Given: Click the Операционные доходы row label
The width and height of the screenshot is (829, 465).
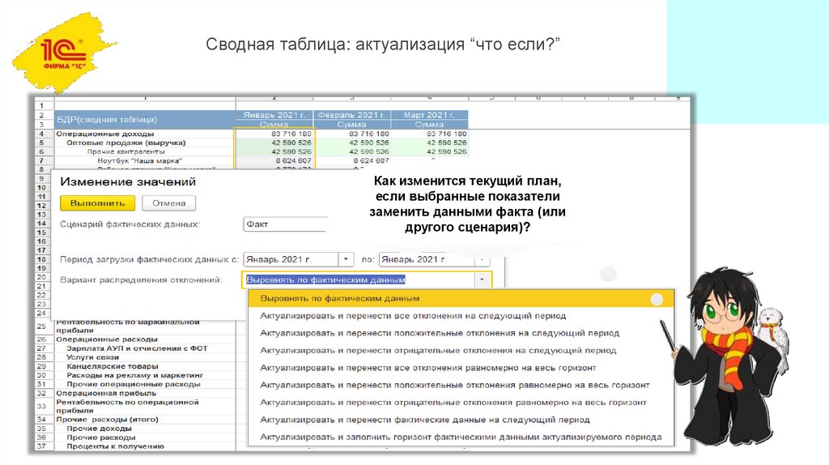Looking at the screenshot, I should [x=105, y=134].
